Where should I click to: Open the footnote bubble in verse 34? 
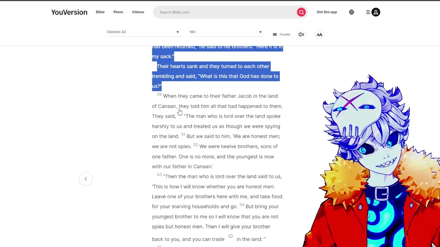click(x=231, y=236)
